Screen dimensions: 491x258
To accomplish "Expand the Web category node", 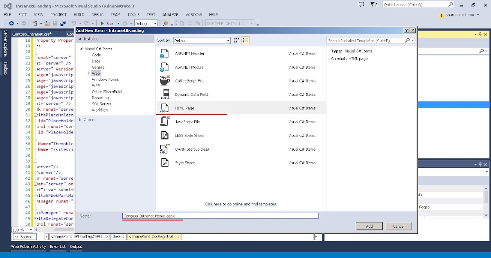I will [x=88, y=73].
